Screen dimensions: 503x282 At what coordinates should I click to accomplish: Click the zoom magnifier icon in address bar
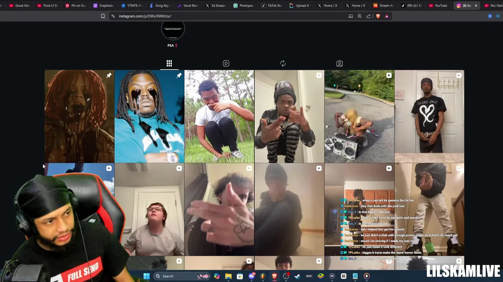point(360,16)
